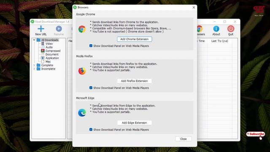270x152 pixels.
Task: Click the Google Chrome logo icon
Action: (82, 29)
